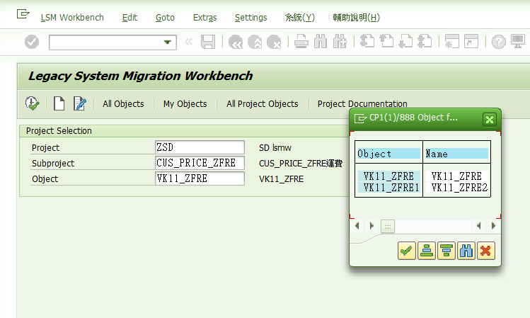Click the Project field containing ZSD
530x318 pixels.
coord(200,147)
